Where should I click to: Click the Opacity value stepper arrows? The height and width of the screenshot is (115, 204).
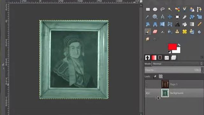(202, 70)
